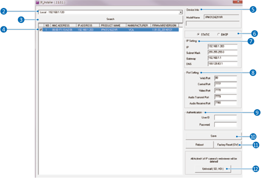Focus the Gateway input field

tap(223, 59)
